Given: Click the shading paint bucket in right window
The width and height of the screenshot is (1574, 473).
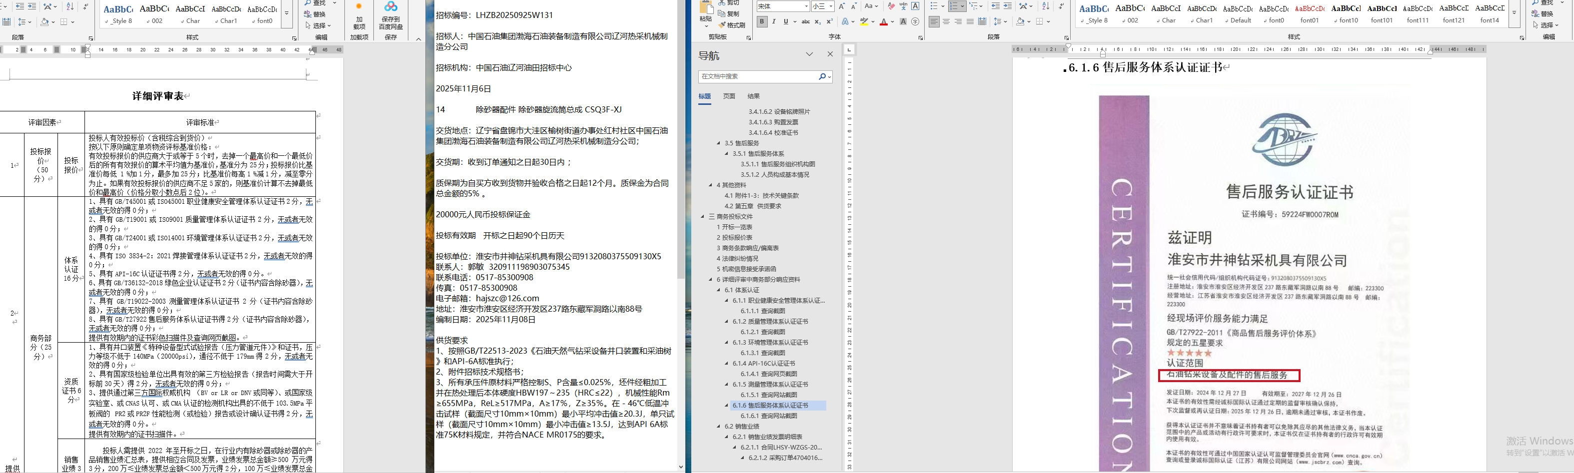Looking at the screenshot, I should (x=1020, y=21).
